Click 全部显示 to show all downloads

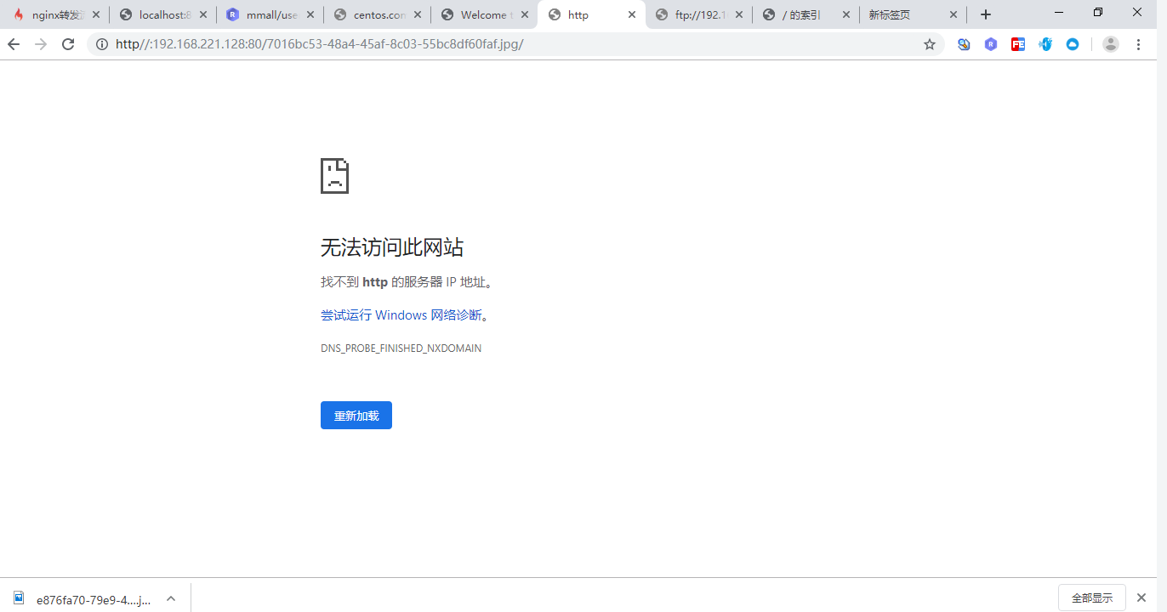pos(1092,598)
